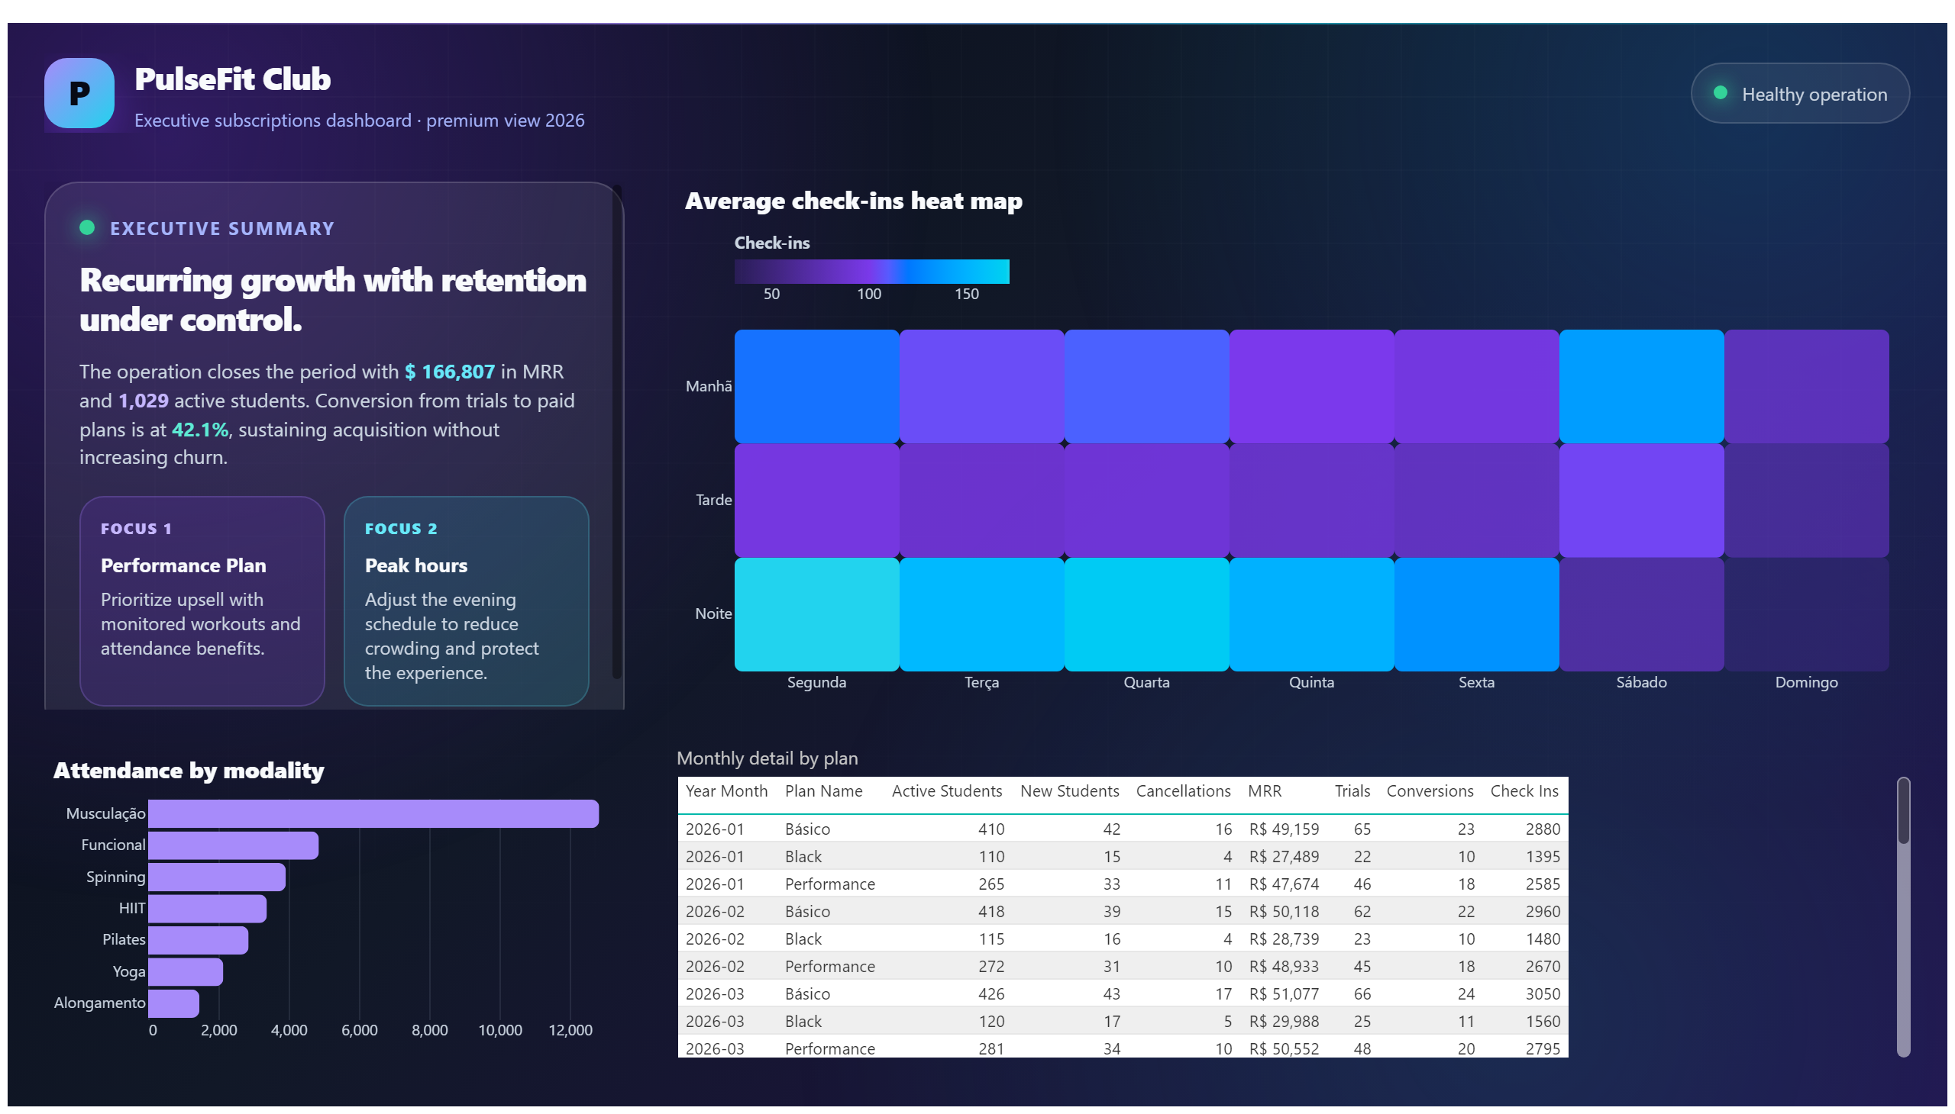The height and width of the screenshot is (1114, 1955).
Task: Open the Focus 1 Performance Plan card
Action: click(x=202, y=600)
